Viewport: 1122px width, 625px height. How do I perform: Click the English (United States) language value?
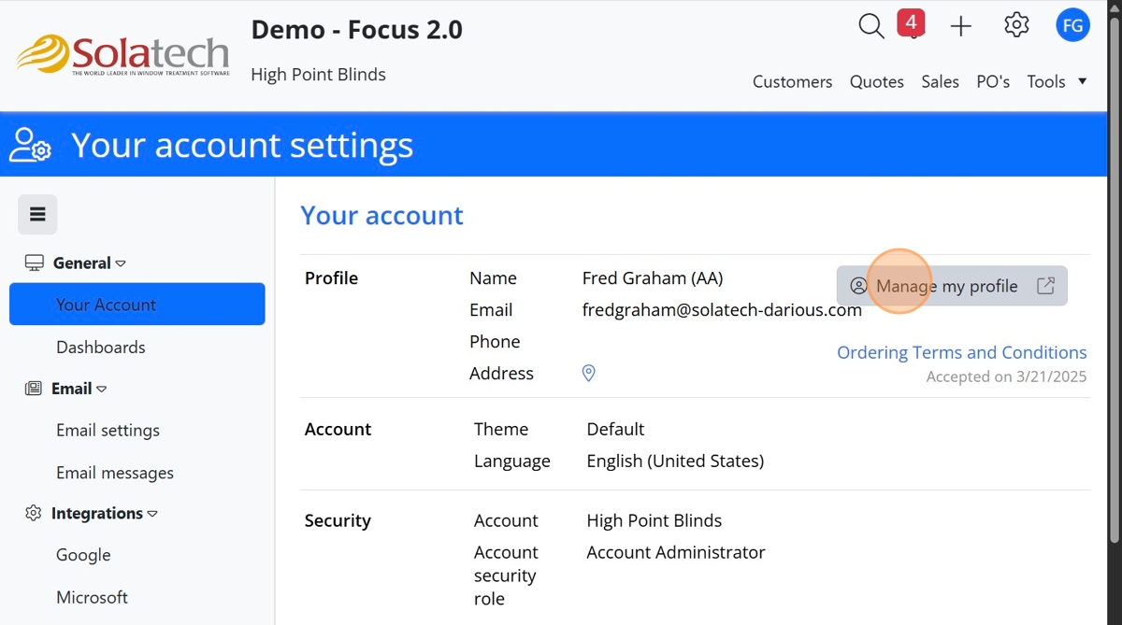[x=675, y=462]
